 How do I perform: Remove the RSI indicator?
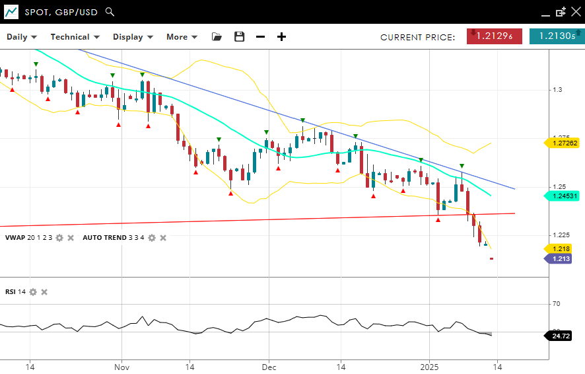44,292
